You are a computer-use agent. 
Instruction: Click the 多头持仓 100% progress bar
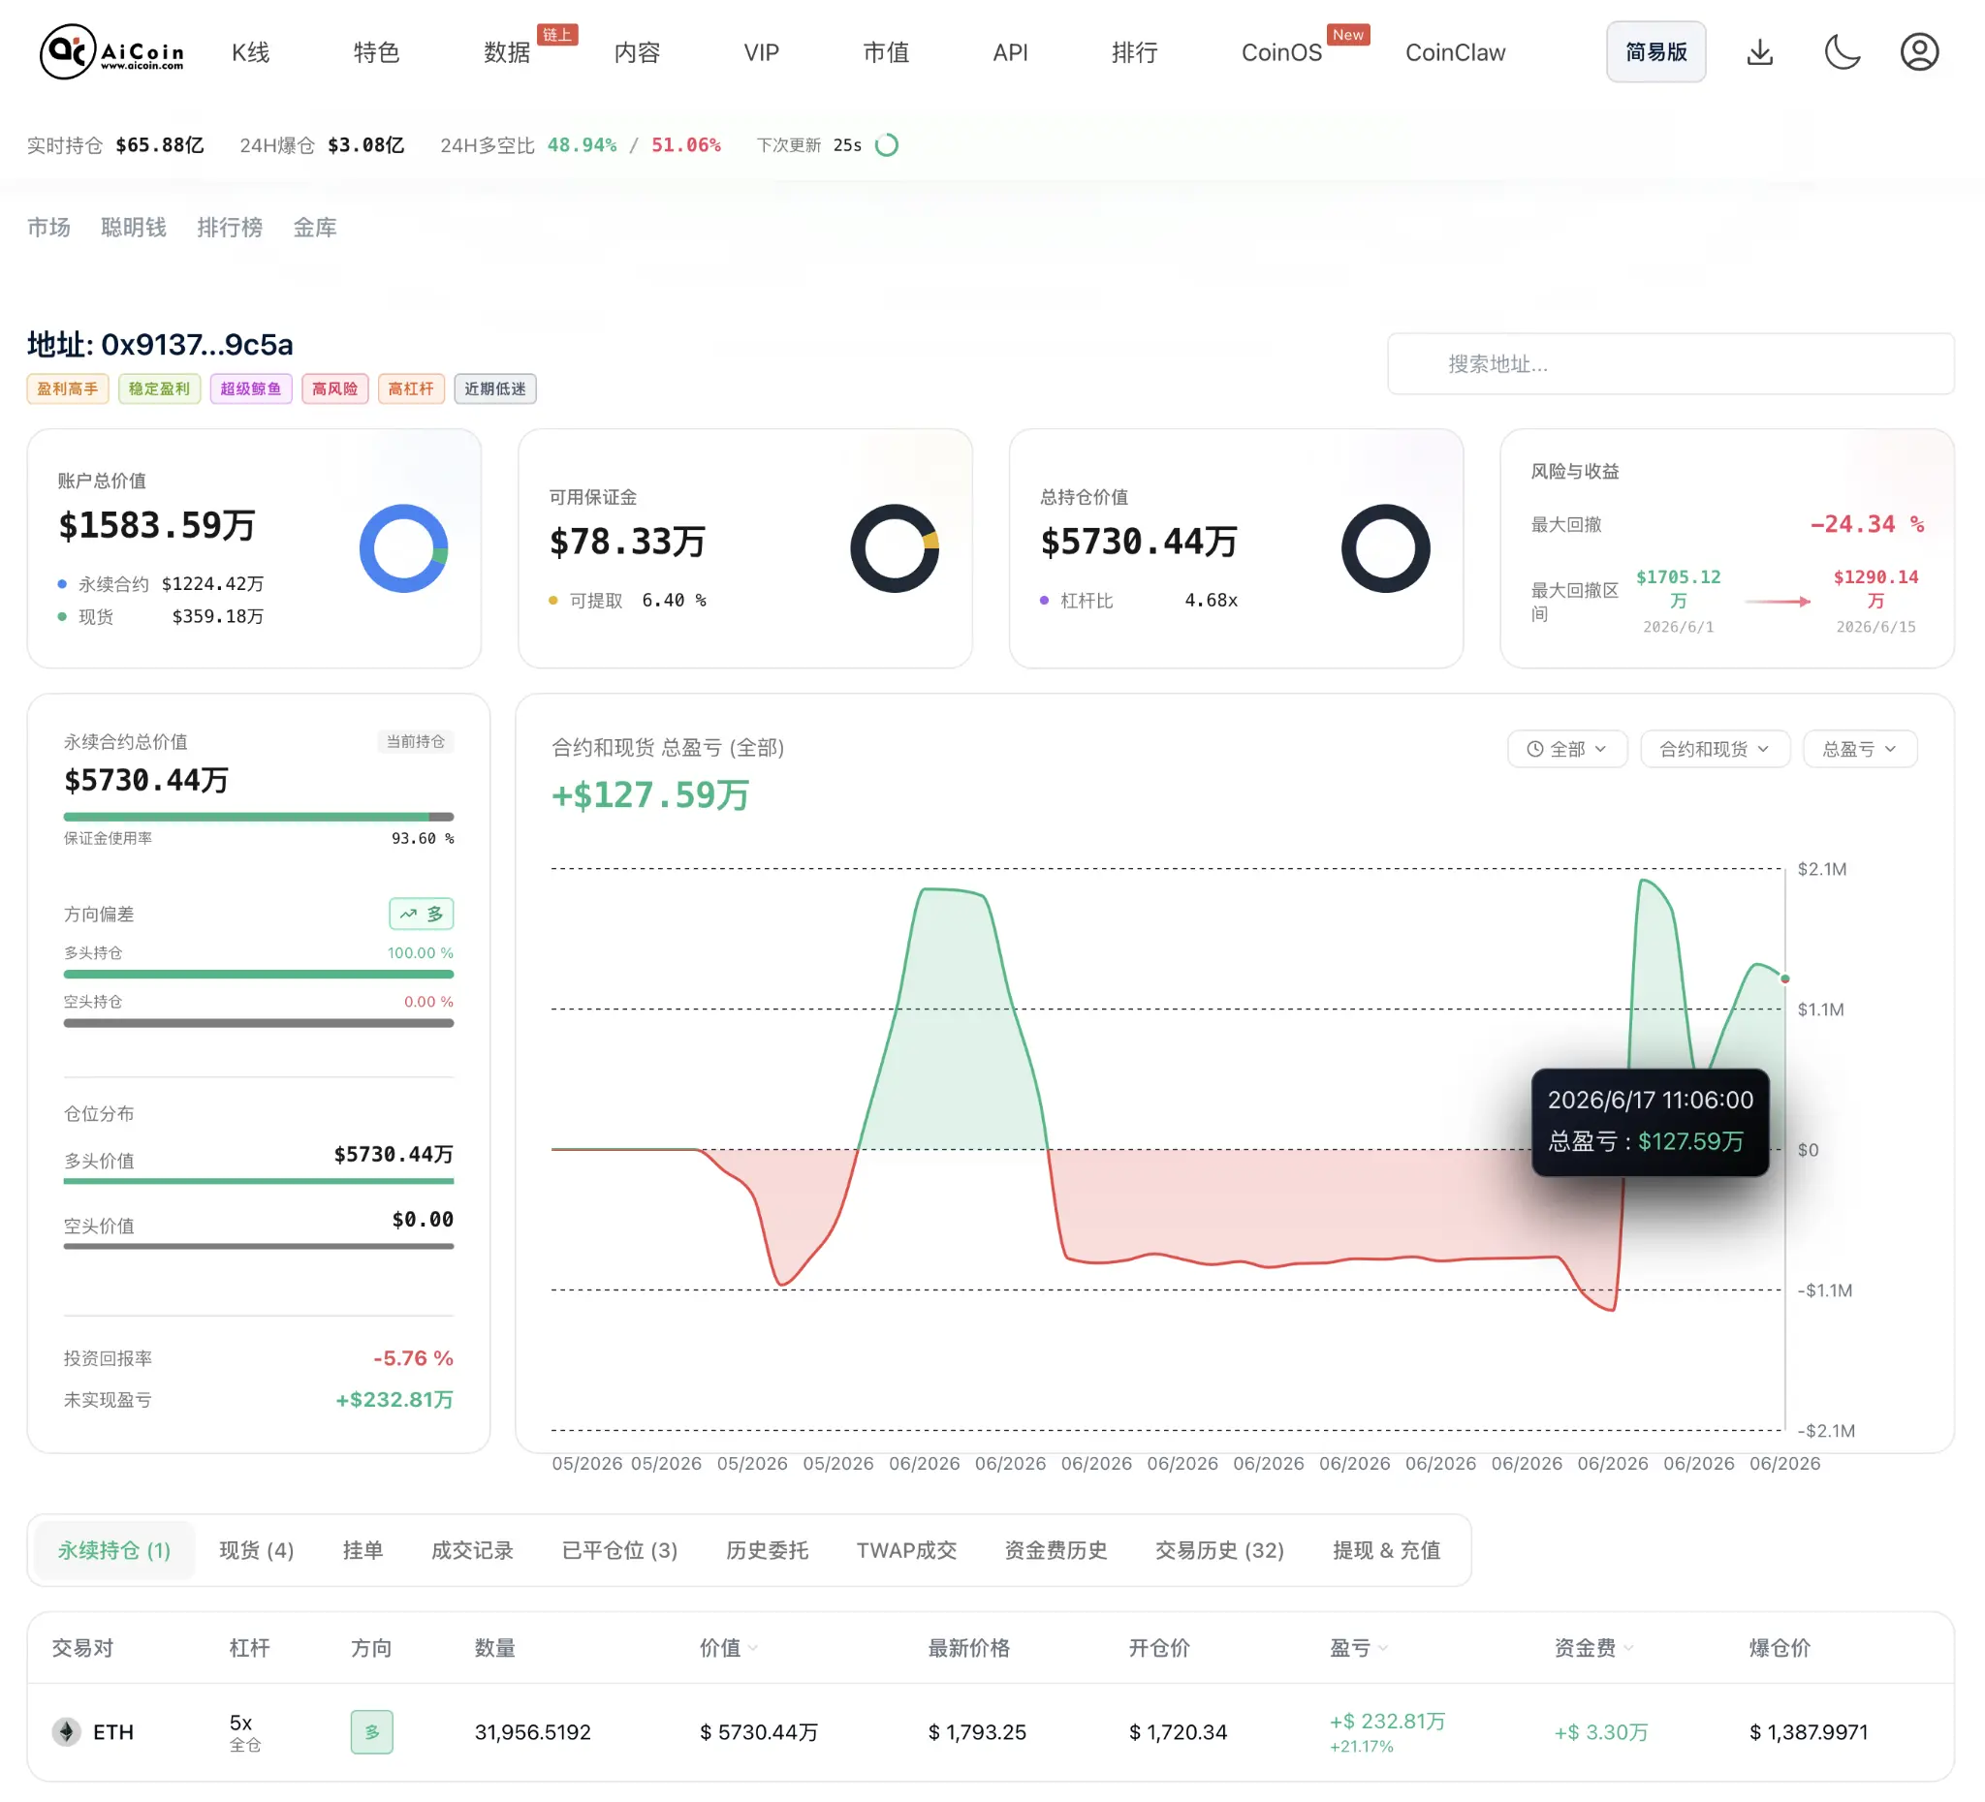[258, 974]
